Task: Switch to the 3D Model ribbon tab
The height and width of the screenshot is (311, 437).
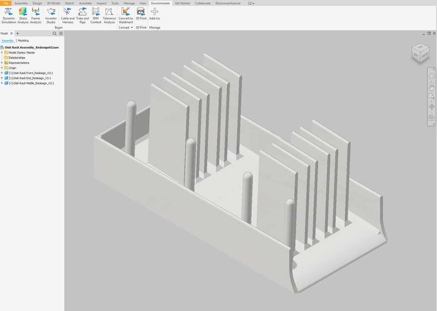Action: tap(53, 3)
